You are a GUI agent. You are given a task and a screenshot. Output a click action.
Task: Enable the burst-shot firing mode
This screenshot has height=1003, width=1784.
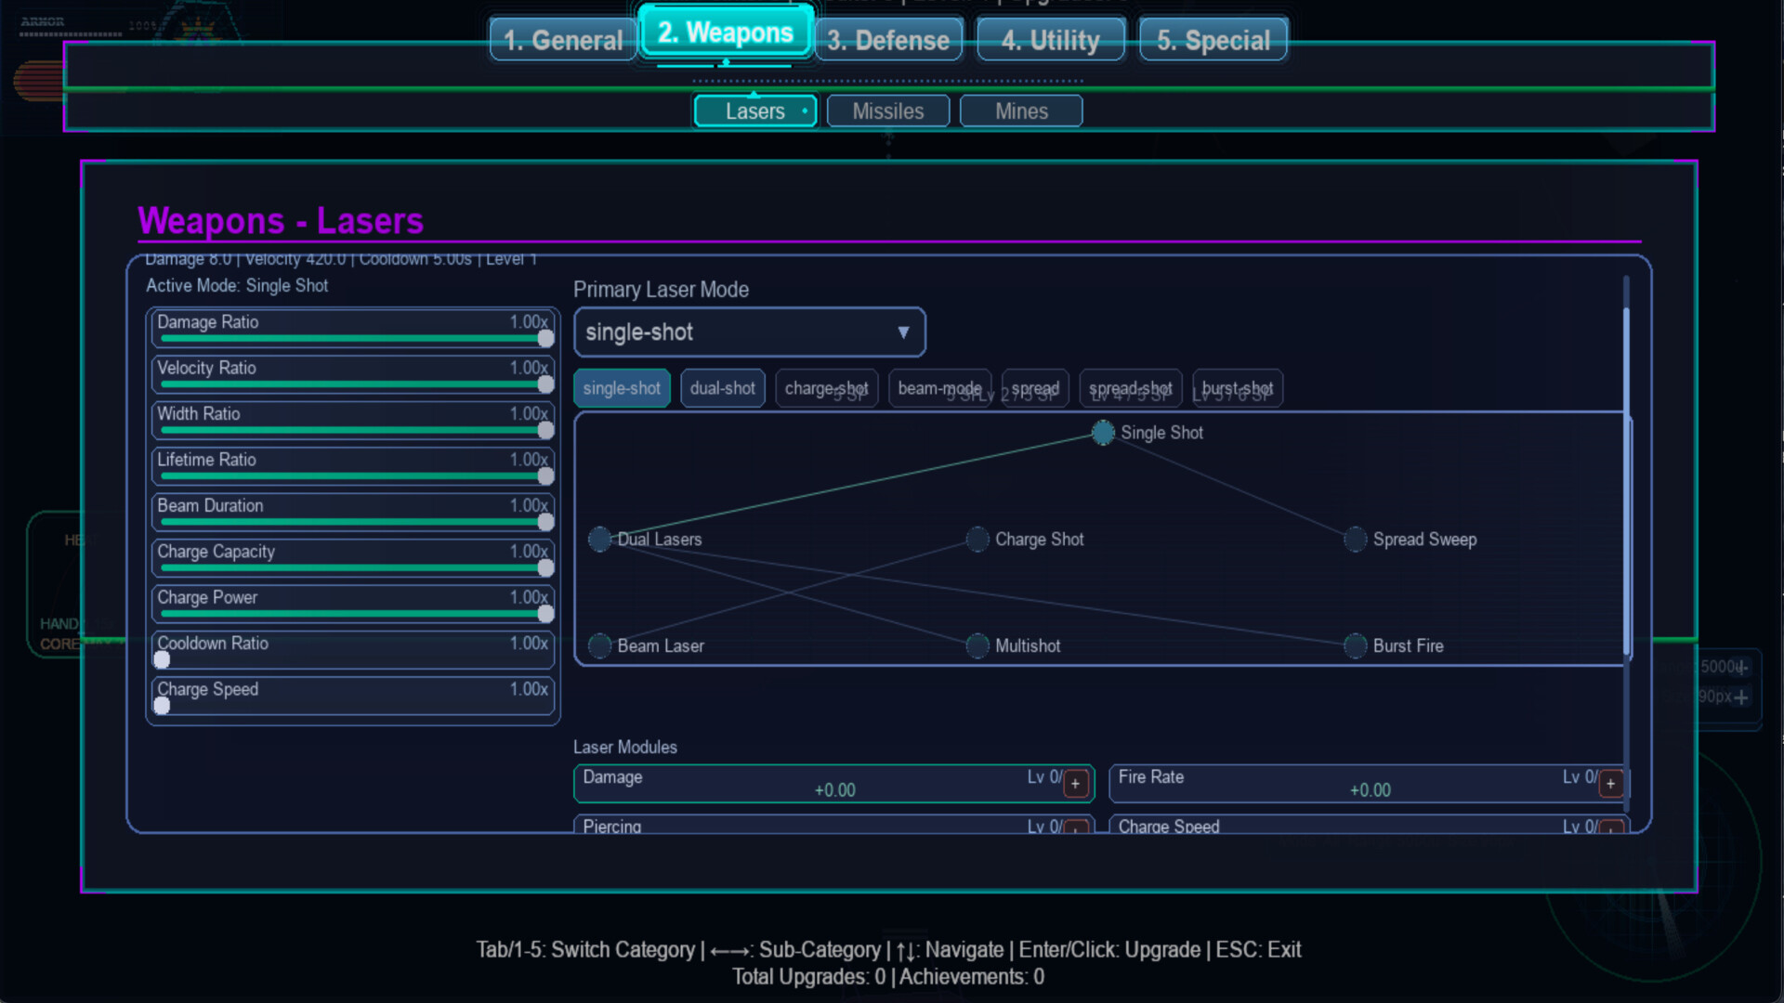(1238, 388)
